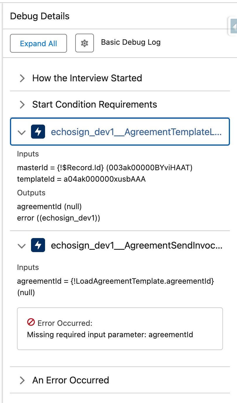Collapse the AgreementSendInvoc... action chevron

click(x=21, y=246)
